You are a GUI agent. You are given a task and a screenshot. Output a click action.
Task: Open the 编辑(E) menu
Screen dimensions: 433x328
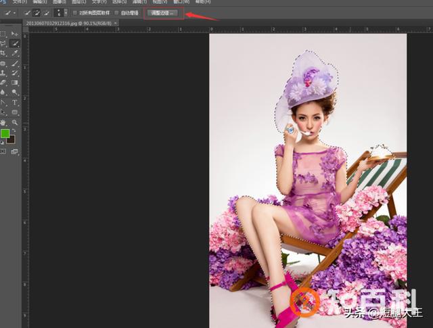point(40,1)
